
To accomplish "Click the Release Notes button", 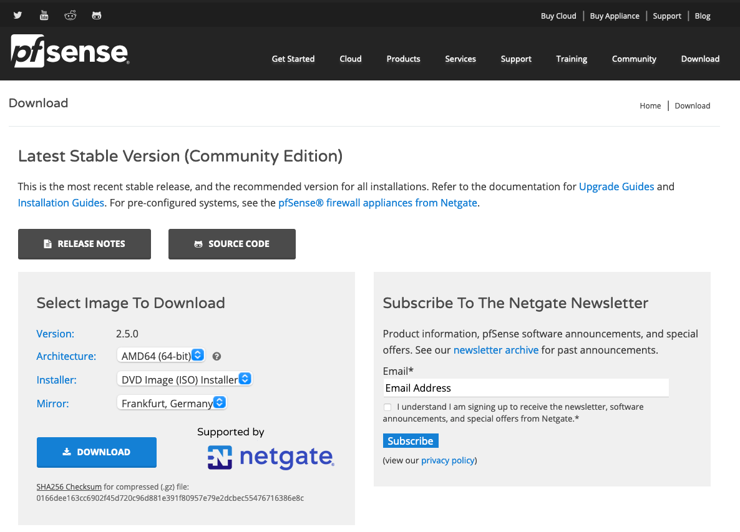I will point(84,244).
